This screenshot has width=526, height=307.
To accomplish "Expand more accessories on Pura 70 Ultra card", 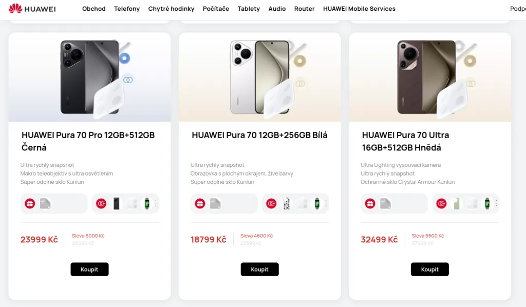I will pos(496,204).
